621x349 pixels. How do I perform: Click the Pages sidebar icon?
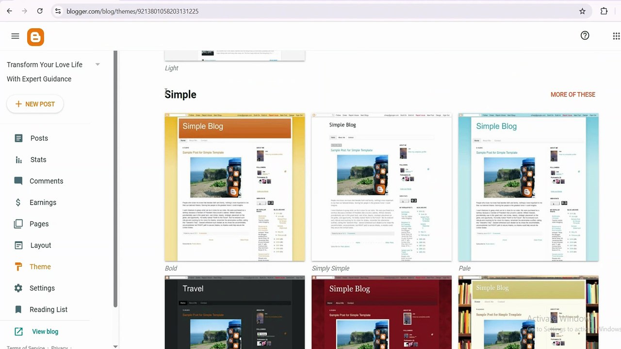coord(18,223)
